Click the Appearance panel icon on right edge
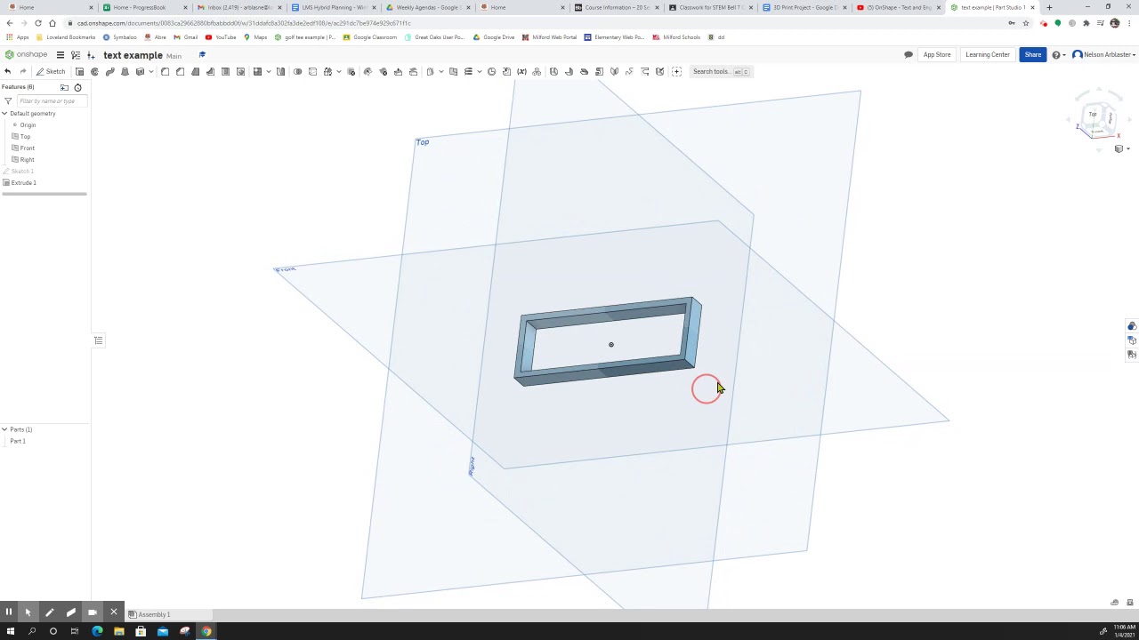Image resolution: width=1139 pixels, height=640 pixels. 1132,326
